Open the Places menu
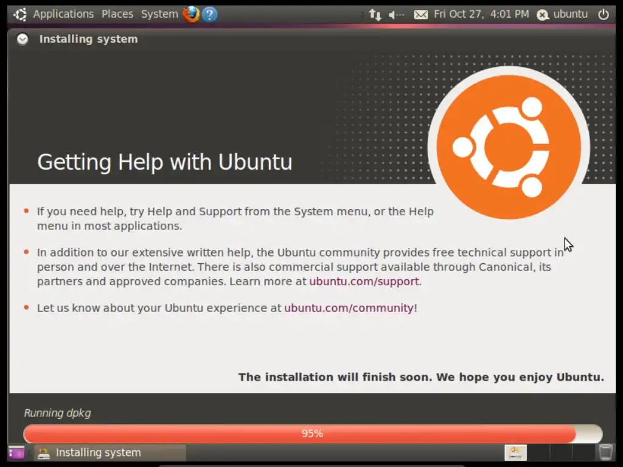The height and width of the screenshot is (467, 623). tap(117, 15)
